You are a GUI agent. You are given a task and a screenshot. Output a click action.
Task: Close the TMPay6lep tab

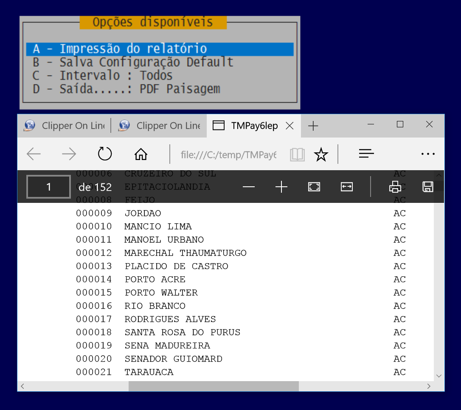point(290,126)
